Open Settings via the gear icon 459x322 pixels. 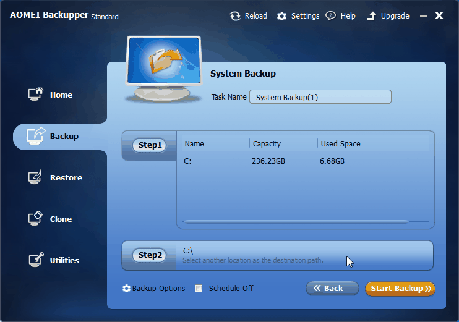tap(281, 16)
